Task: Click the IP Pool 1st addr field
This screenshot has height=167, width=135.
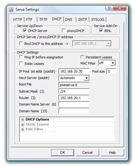Action: pos(74,71)
